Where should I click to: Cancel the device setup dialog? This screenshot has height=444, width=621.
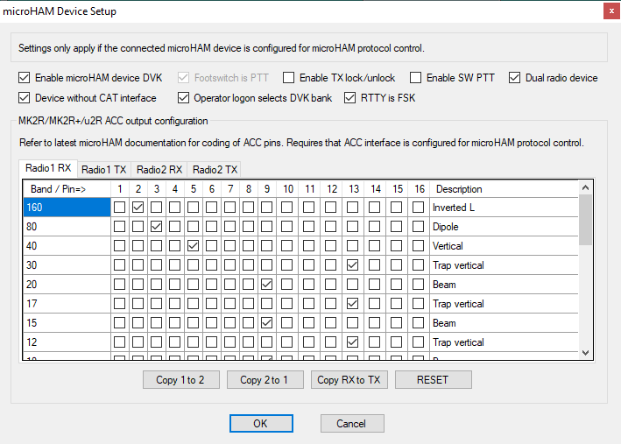pyautogui.click(x=352, y=423)
